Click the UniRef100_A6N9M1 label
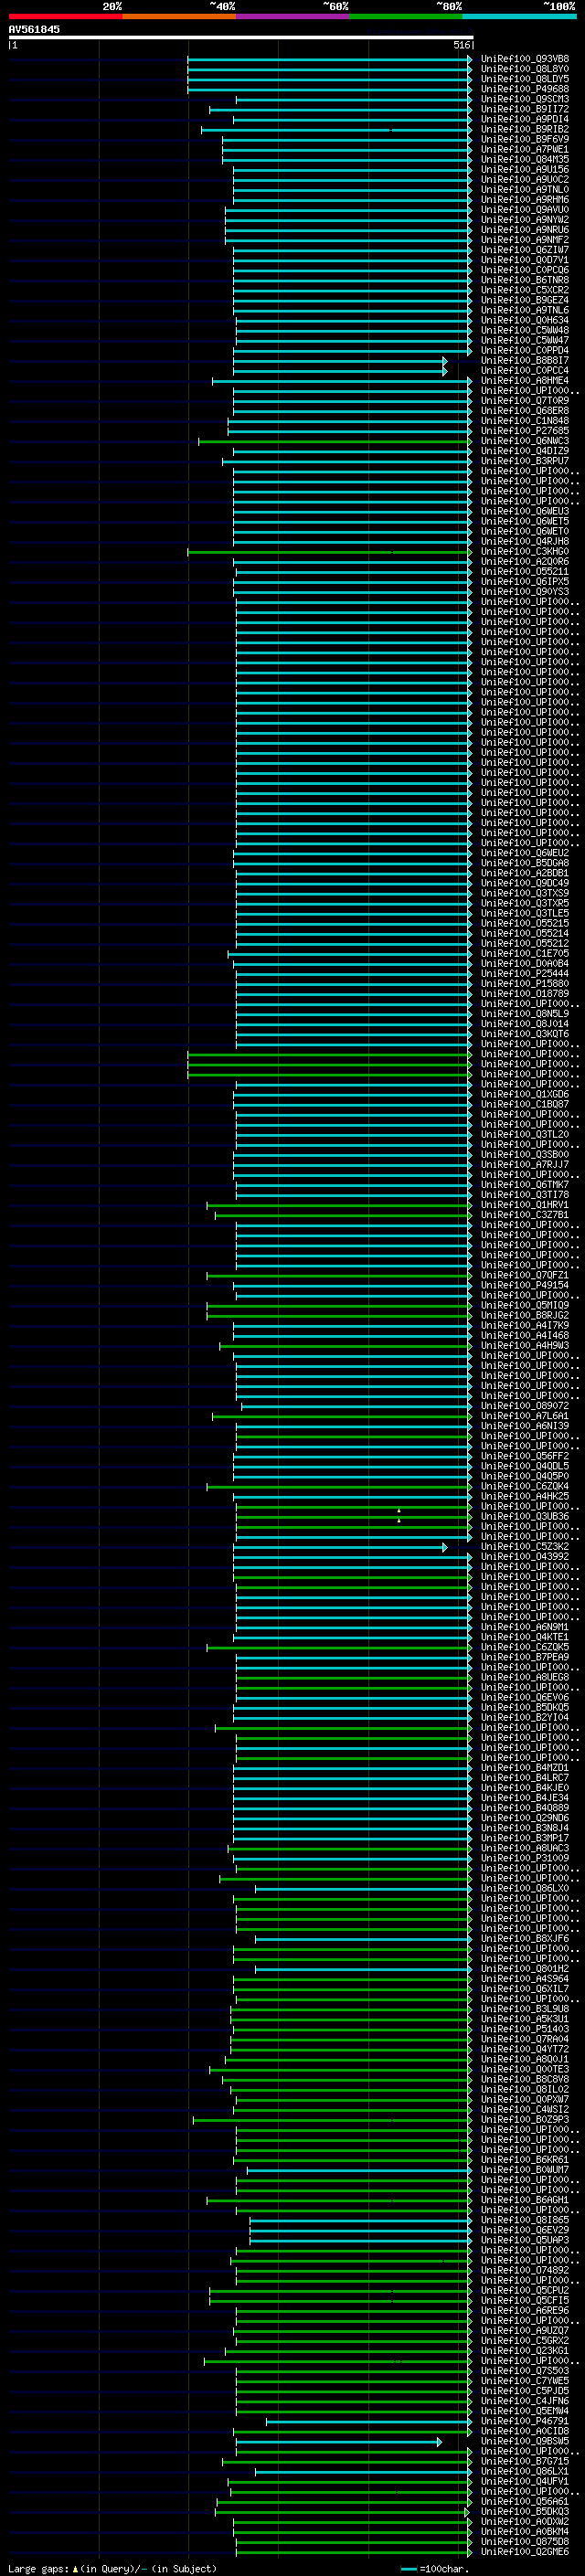Image resolution: width=585 pixels, height=2576 pixels. pos(525,1627)
